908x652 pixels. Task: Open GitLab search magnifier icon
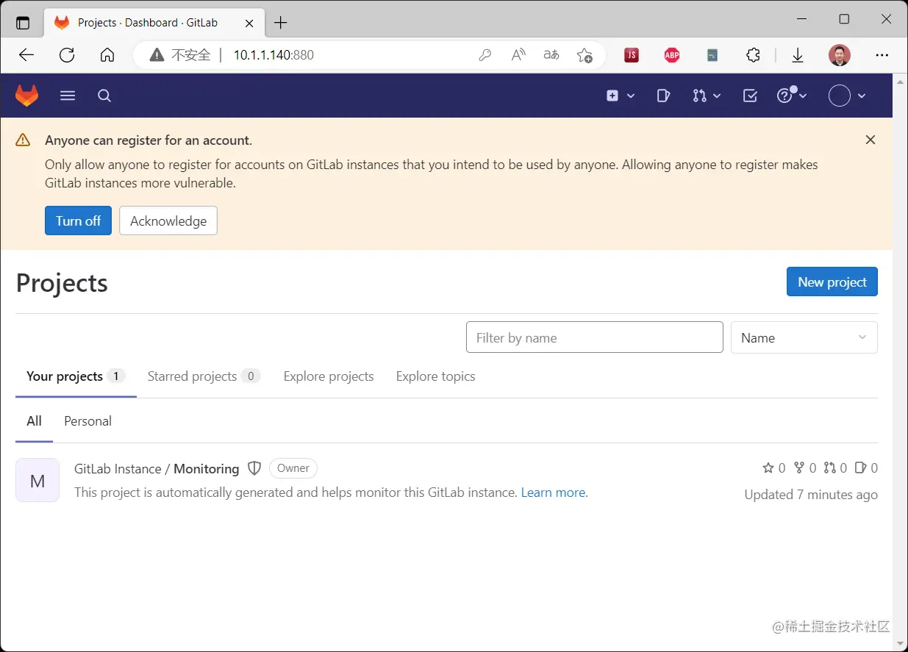pyautogui.click(x=104, y=96)
